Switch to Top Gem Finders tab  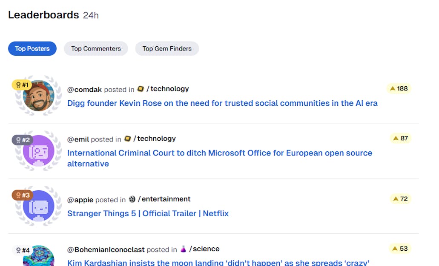167,48
